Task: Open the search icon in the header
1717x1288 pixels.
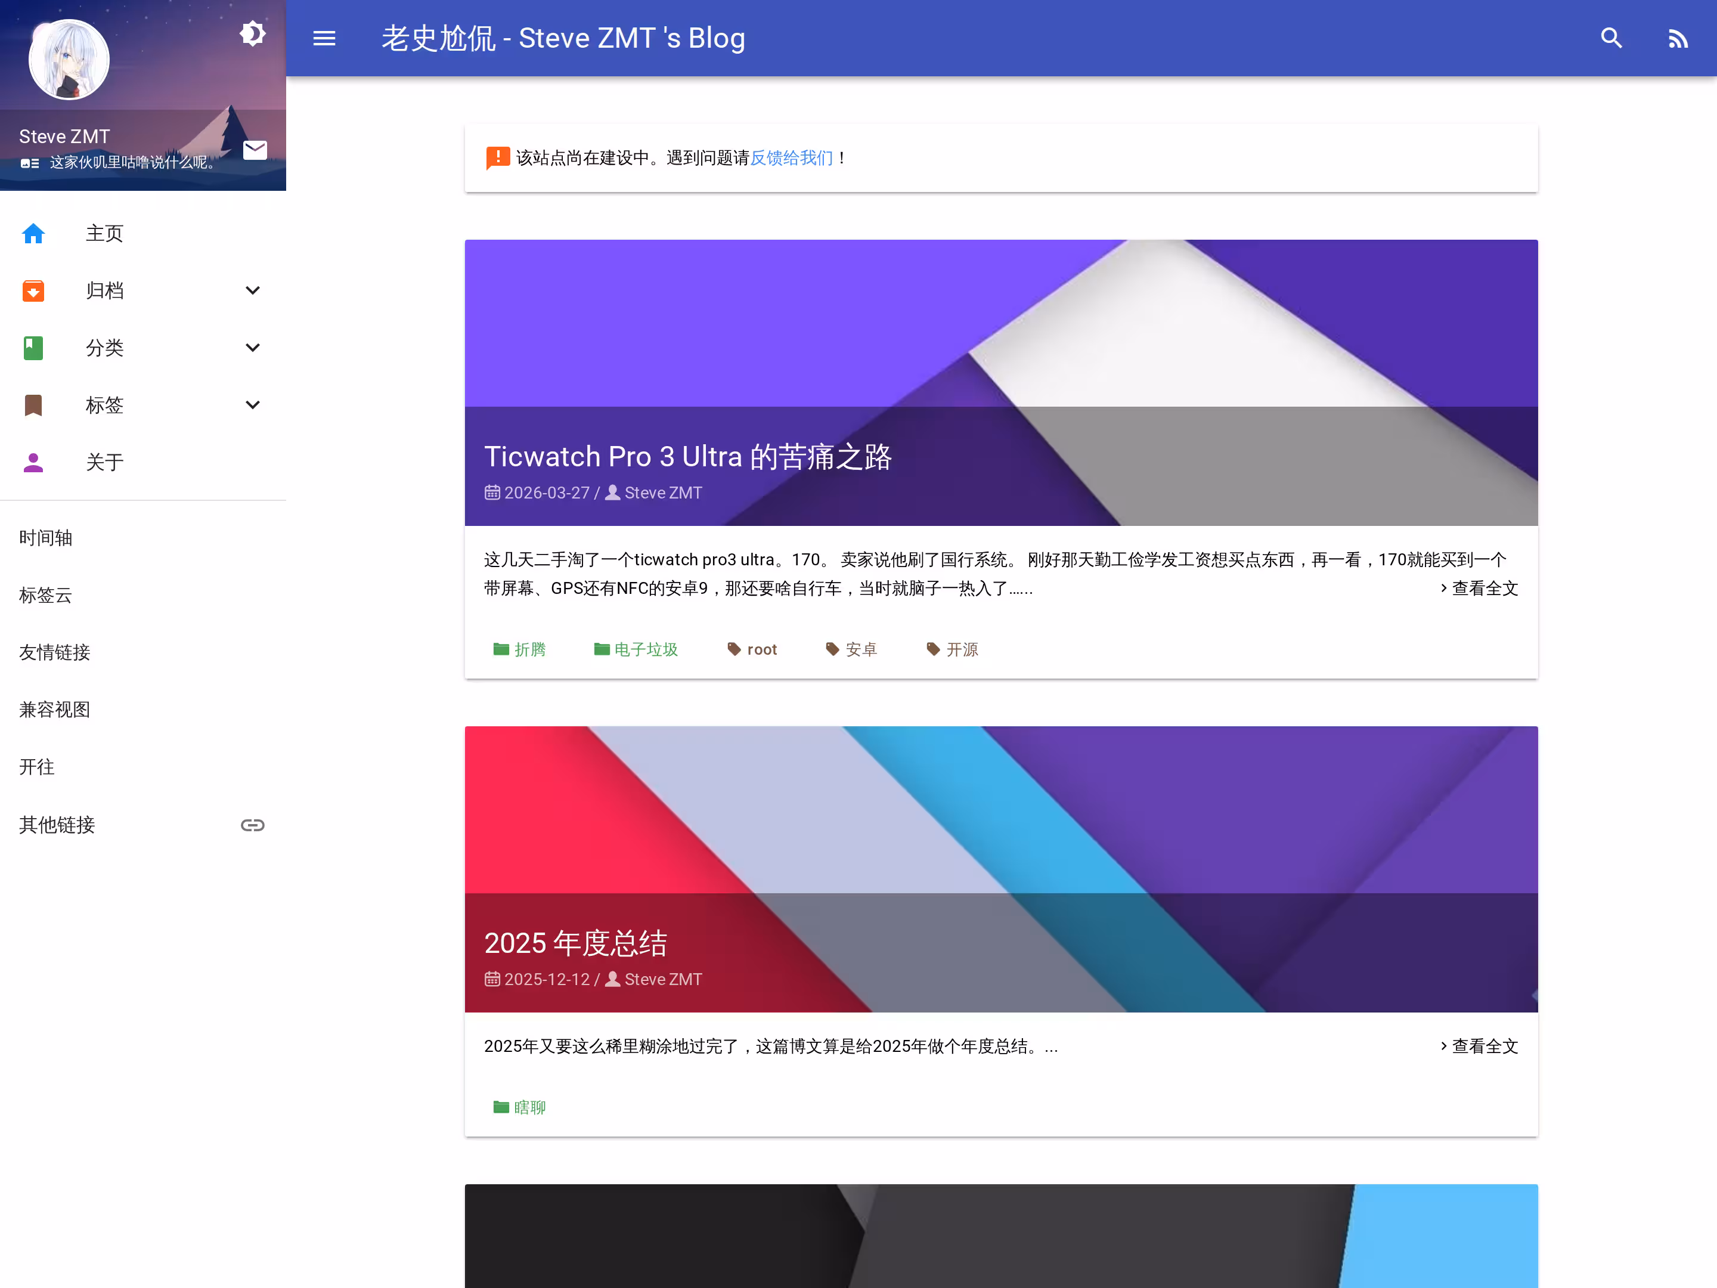Action: [x=1611, y=38]
